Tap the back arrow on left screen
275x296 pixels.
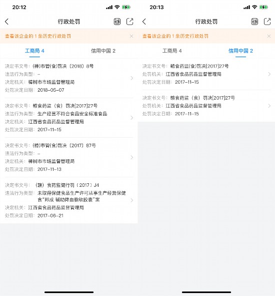pos(7,22)
